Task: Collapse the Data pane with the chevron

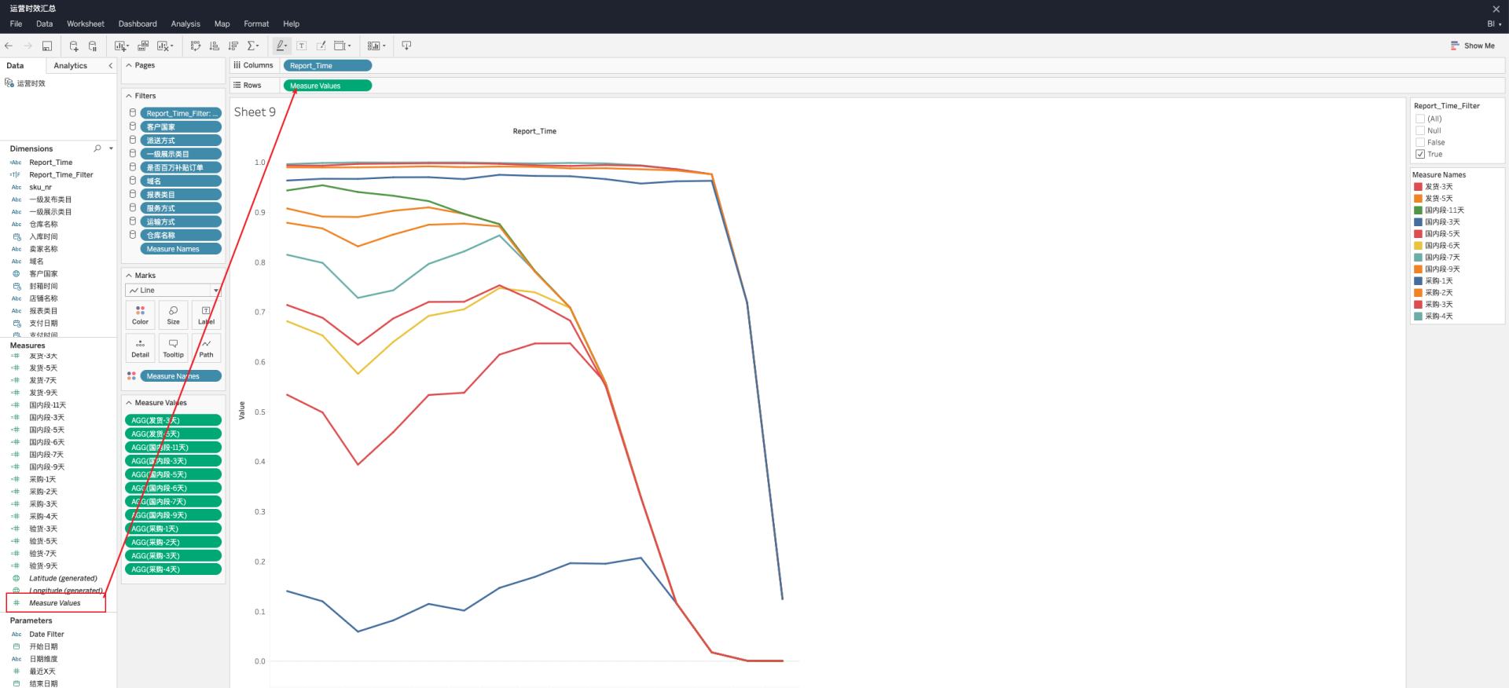Action: point(111,66)
